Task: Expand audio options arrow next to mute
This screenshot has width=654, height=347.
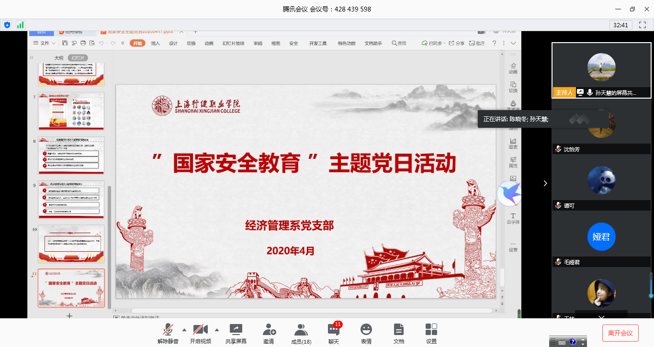Action: pyautogui.click(x=184, y=330)
